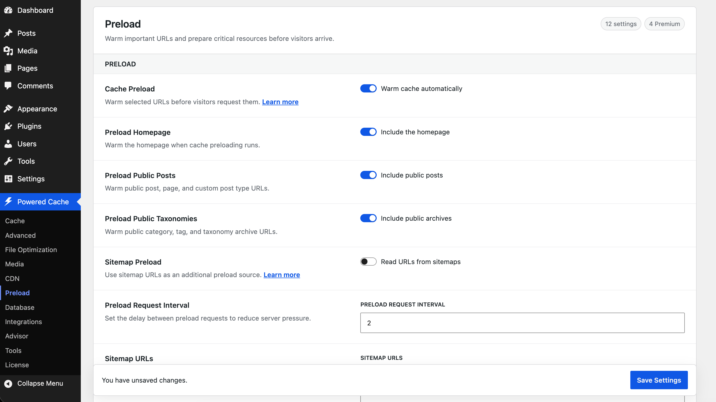Click the Tools wrench icon
Viewport: 716px width, 402px height.
point(8,161)
